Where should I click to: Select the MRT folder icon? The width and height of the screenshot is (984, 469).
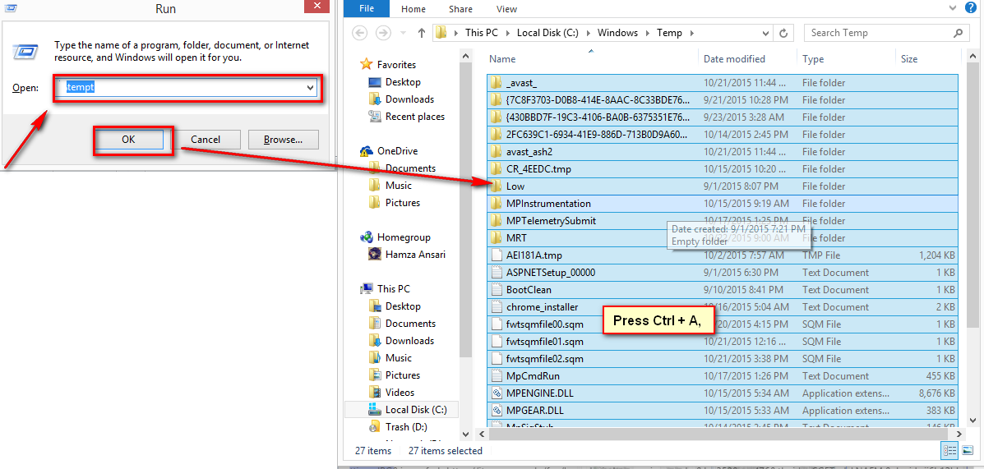[497, 238]
